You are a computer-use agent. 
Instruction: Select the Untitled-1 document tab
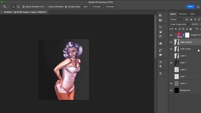[x=25, y=12]
